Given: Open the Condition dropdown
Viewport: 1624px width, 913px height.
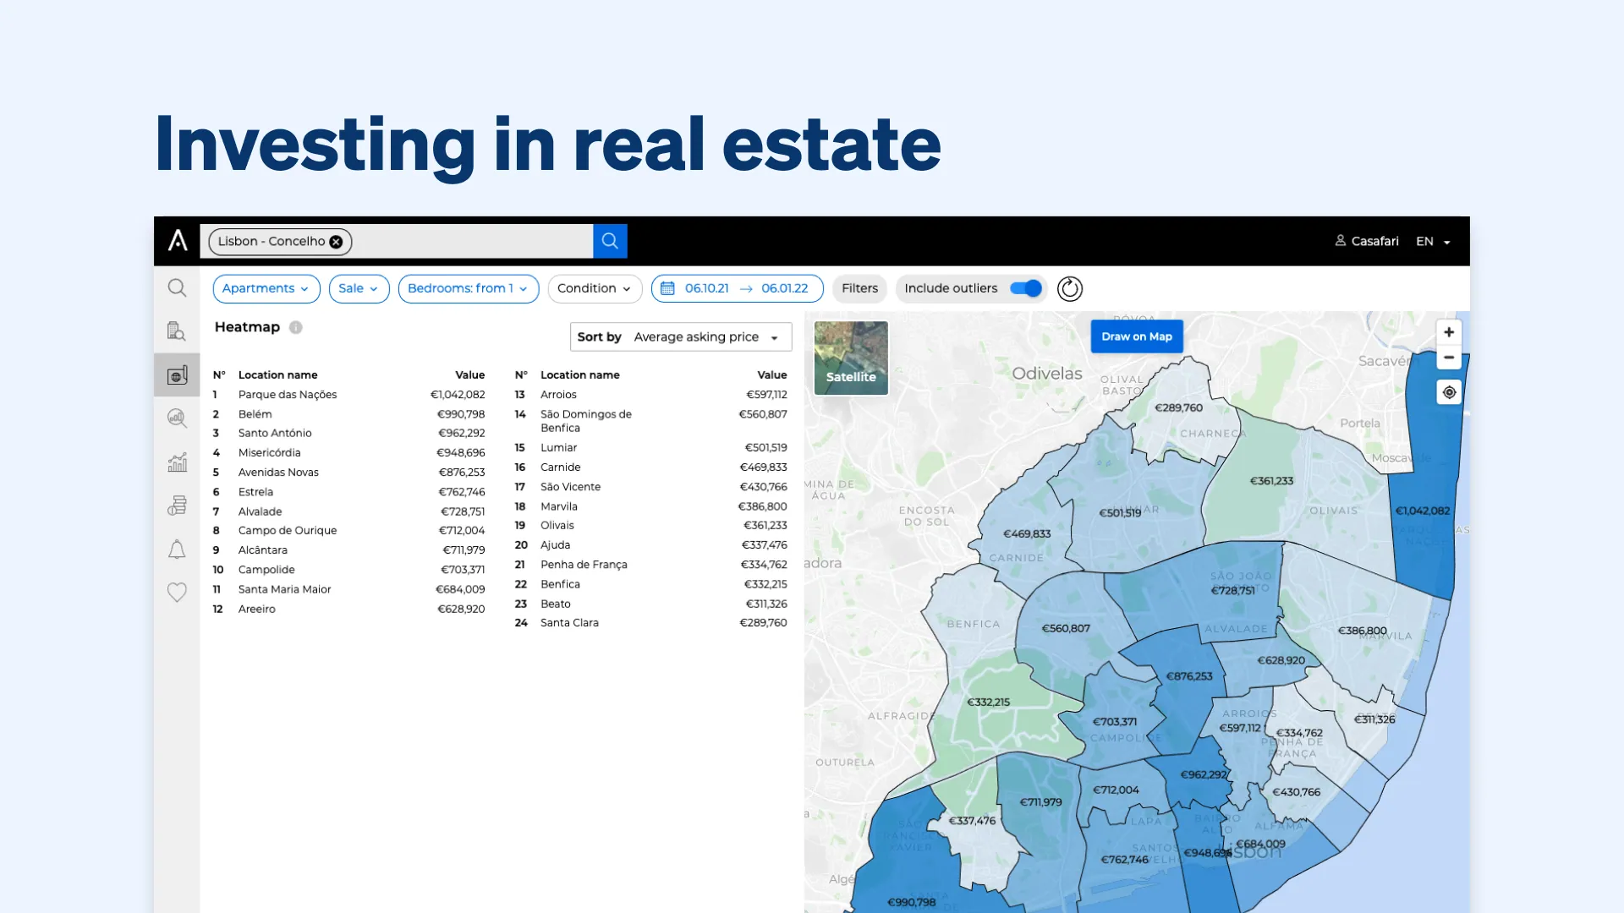Looking at the screenshot, I should tap(595, 288).
